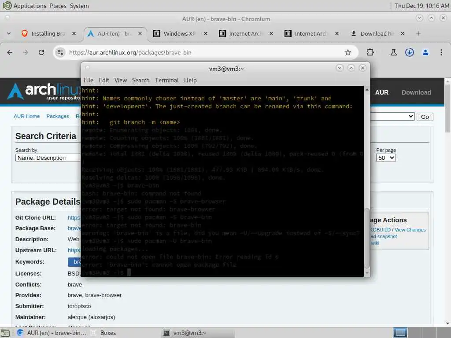Viewport: 451px width, 338px height.
Task: Reload the AUR brave-bin page
Action: [x=41, y=52]
